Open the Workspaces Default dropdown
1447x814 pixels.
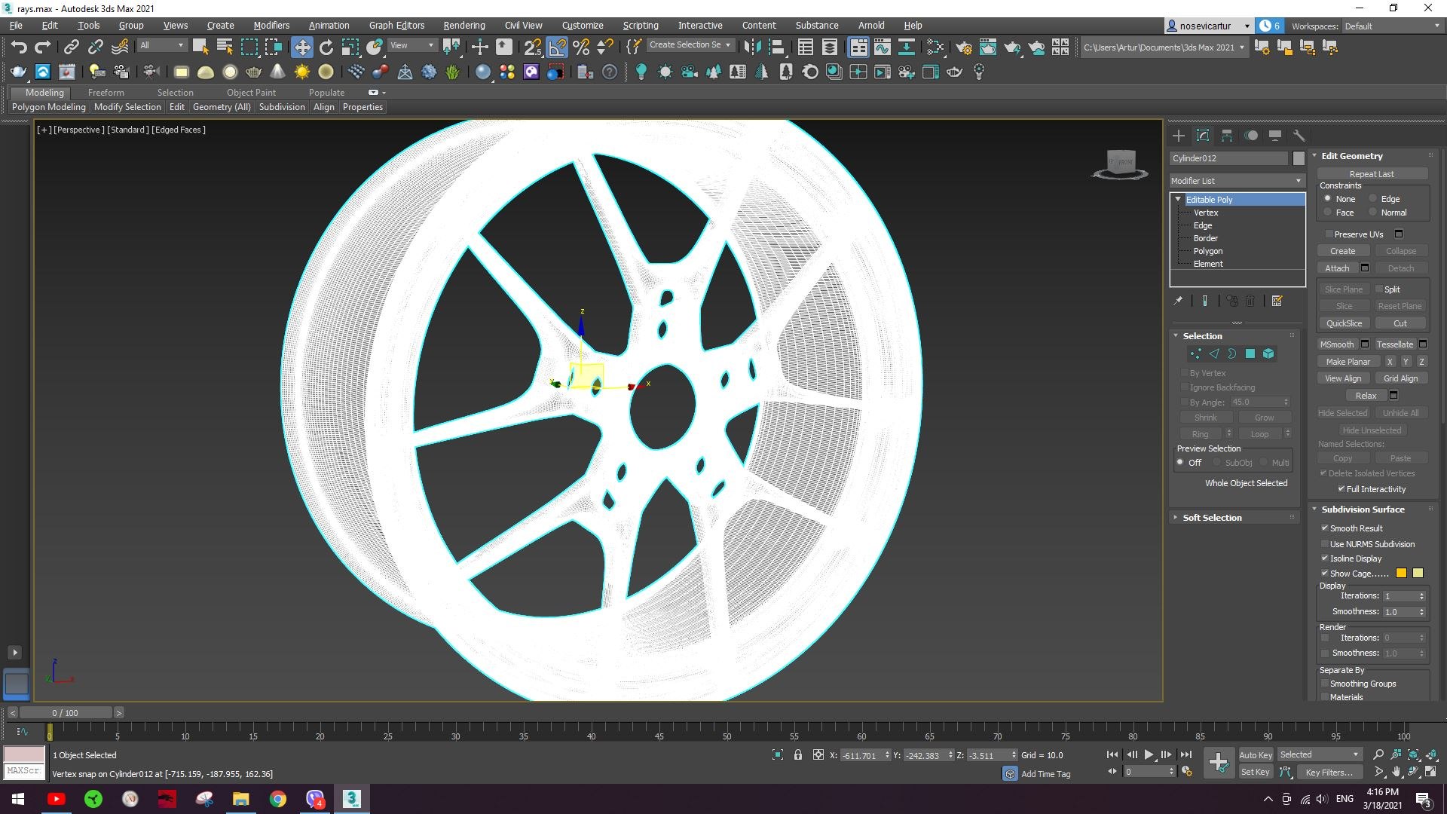(1392, 26)
